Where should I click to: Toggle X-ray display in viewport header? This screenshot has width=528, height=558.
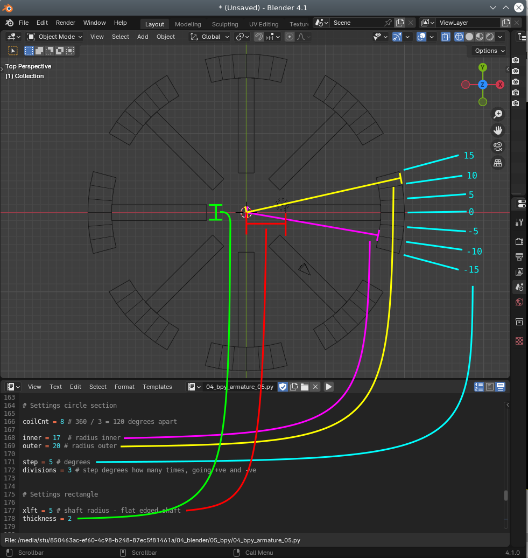click(446, 37)
